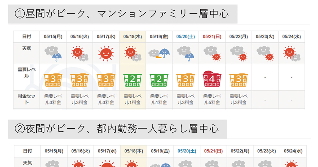Screen dimensions: 318x167
Task: Open the 05/20(土) column header in first table
Action: coord(185,37)
